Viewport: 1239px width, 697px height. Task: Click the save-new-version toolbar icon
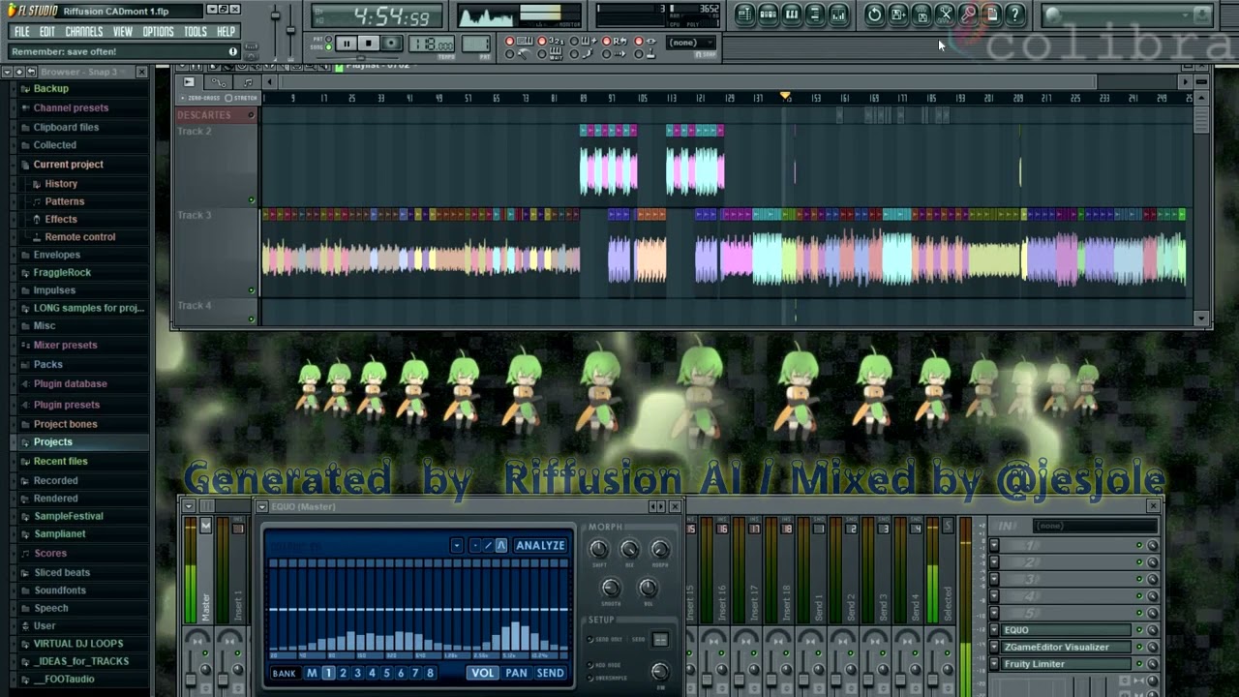898,14
